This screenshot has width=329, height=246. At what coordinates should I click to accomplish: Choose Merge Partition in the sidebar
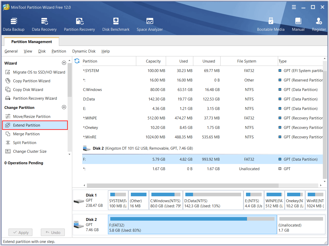click(x=22, y=134)
